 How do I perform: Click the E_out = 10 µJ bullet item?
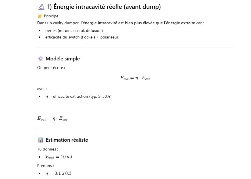(60, 157)
